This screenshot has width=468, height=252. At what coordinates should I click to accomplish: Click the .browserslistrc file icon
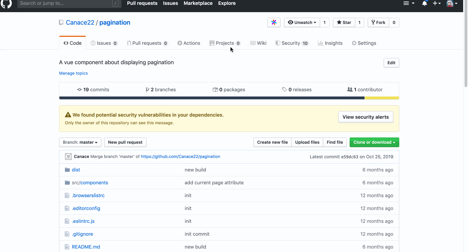[67, 195]
